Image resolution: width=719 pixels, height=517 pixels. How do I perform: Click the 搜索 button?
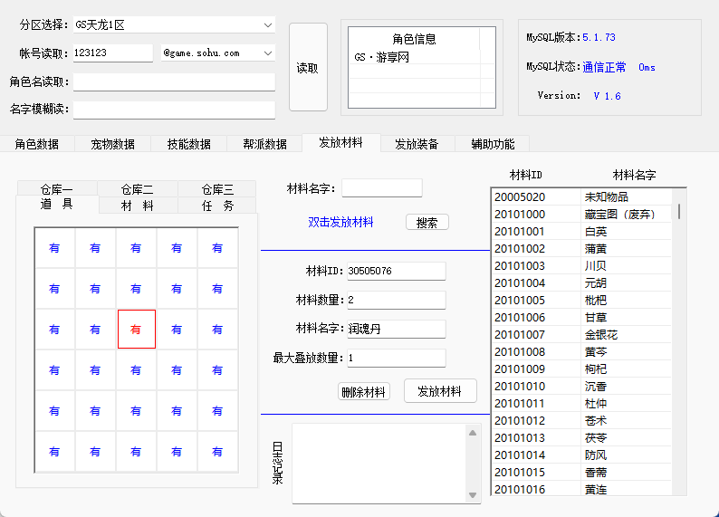click(x=427, y=223)
